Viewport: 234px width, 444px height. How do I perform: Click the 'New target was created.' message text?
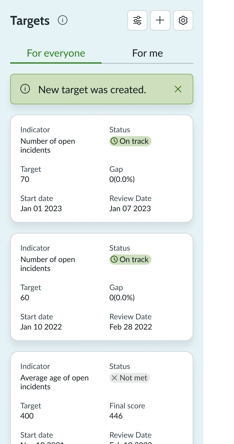click(92, 90)
